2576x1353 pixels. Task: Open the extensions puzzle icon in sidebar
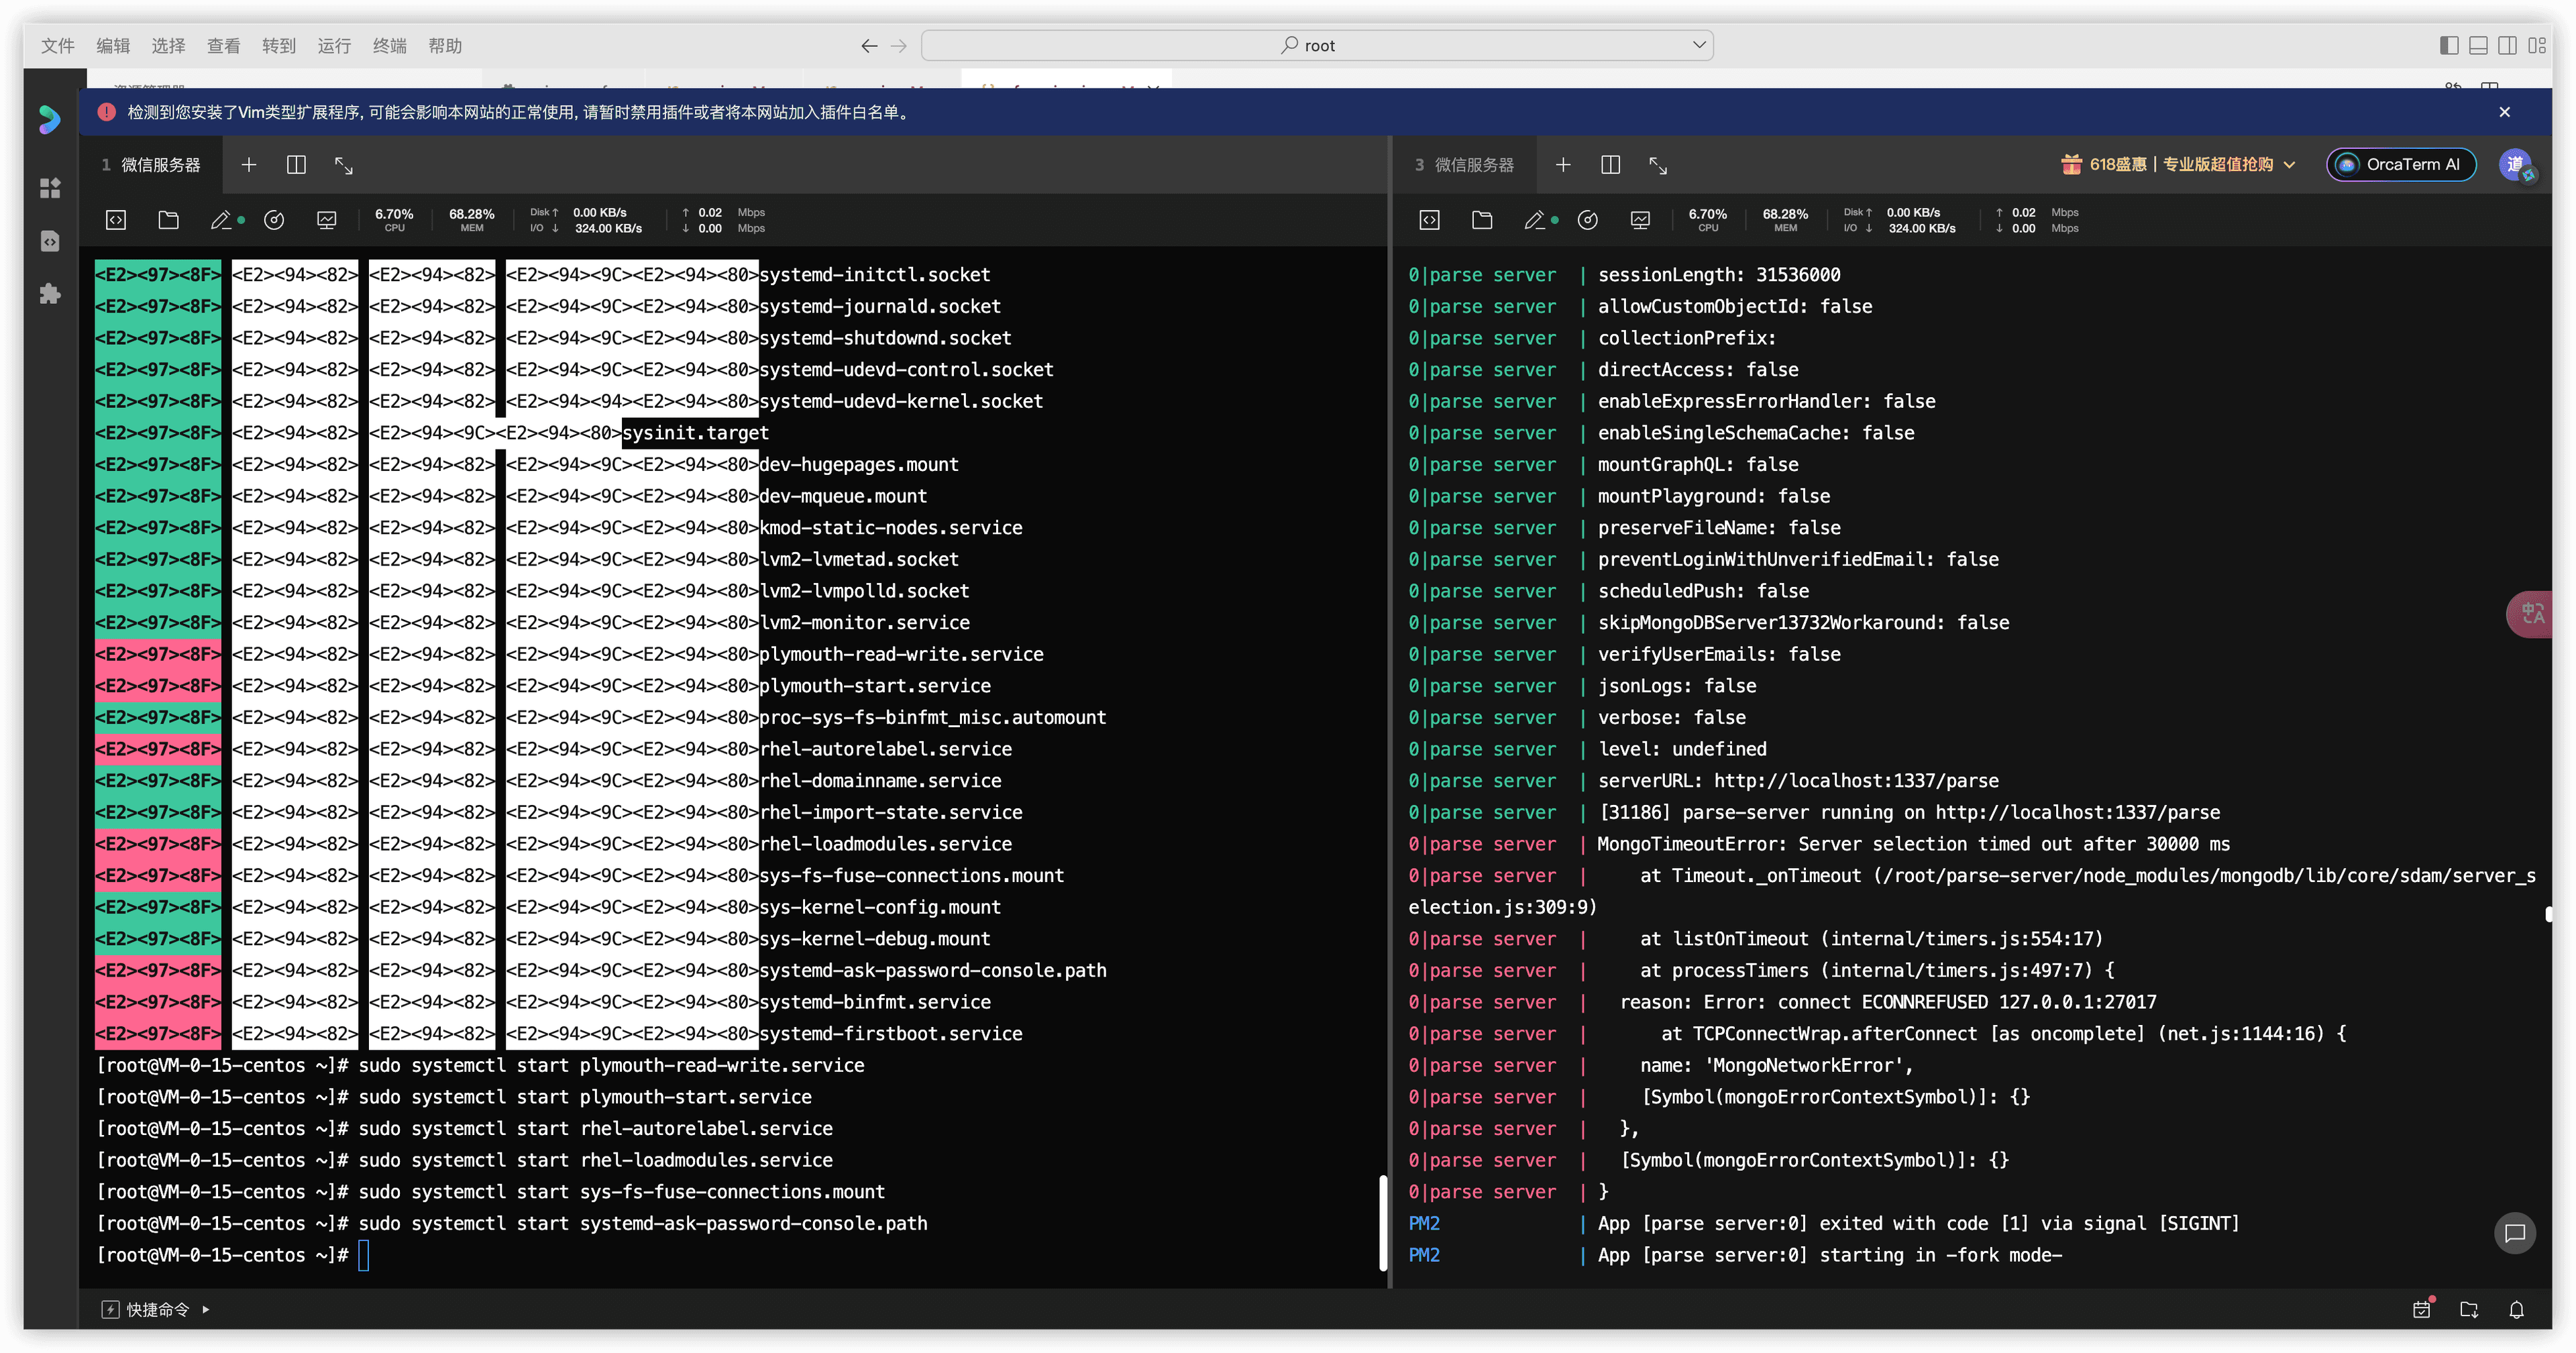pyautogui.click(x=50, y=294)
